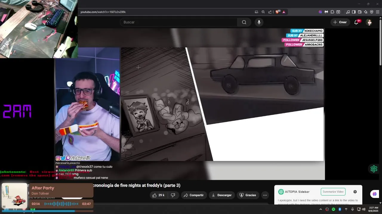Click the Crear create button
The height and width of the screenshot is (214, 382).
(x=340, y=22)
